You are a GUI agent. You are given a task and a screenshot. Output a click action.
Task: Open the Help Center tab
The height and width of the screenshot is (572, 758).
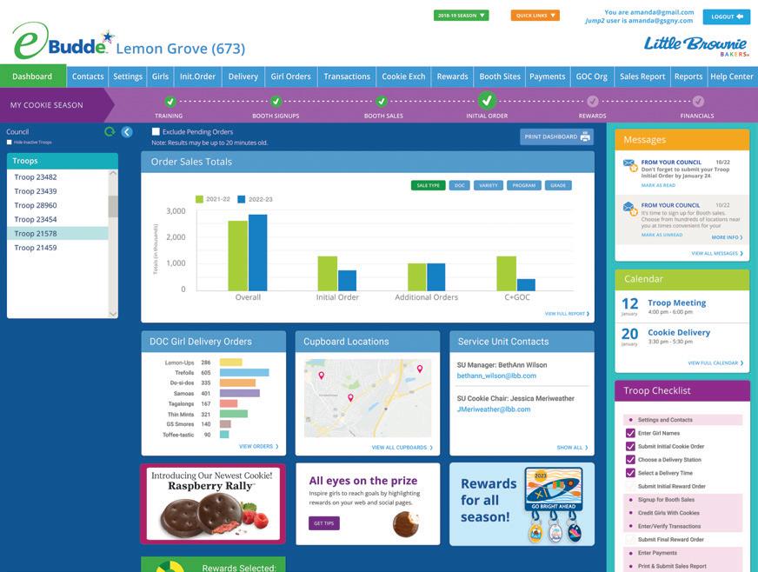pyautogui.click(x=731, y=76)
